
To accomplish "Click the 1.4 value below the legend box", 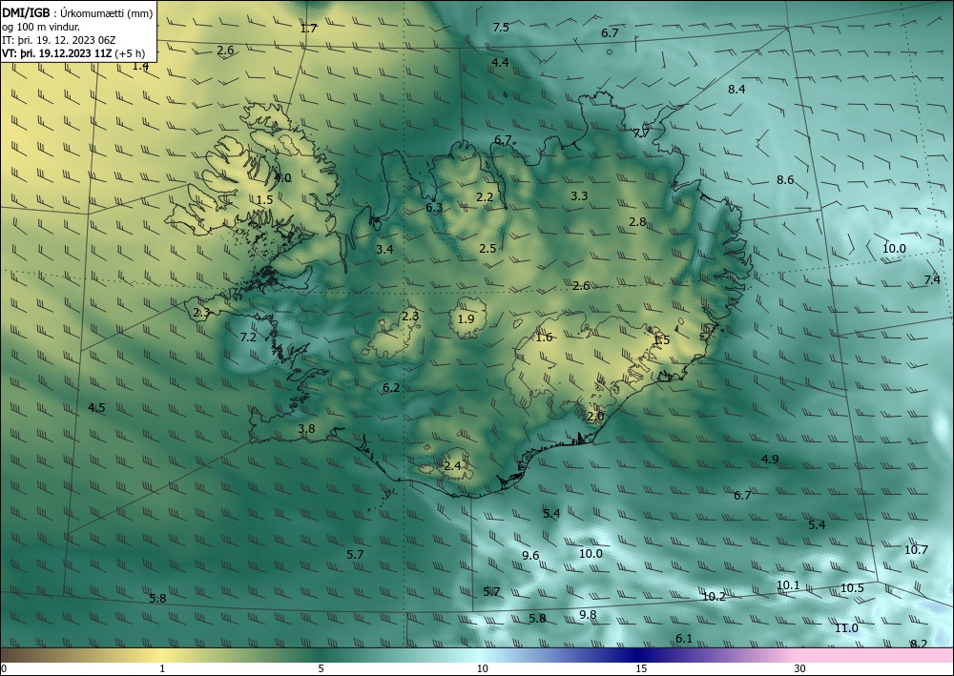I will [x=140, y=66].
